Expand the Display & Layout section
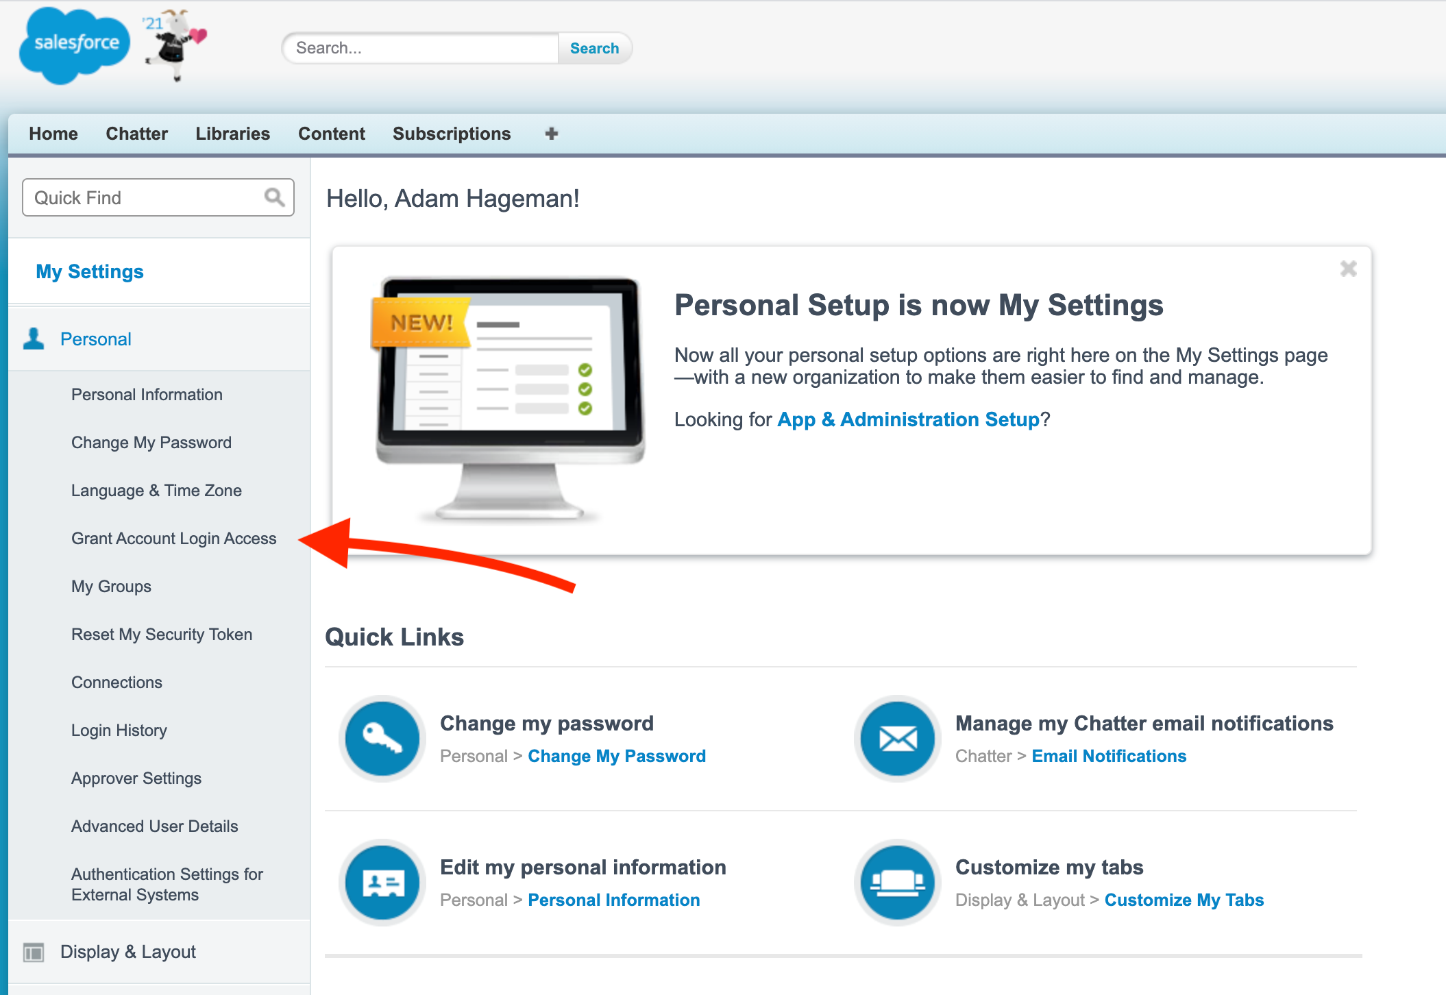This screenshot has height=995, width=1446. click(x=127, y=952)
